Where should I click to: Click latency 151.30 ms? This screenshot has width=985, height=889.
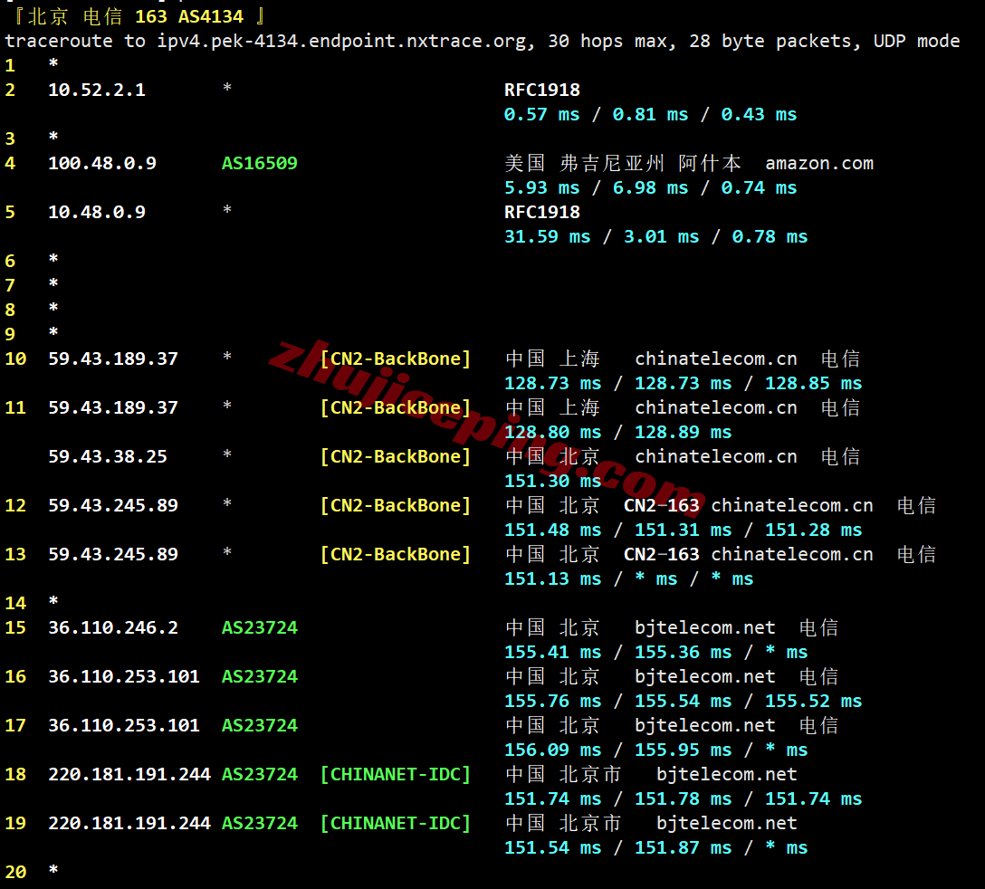click(x=553, y=482)
